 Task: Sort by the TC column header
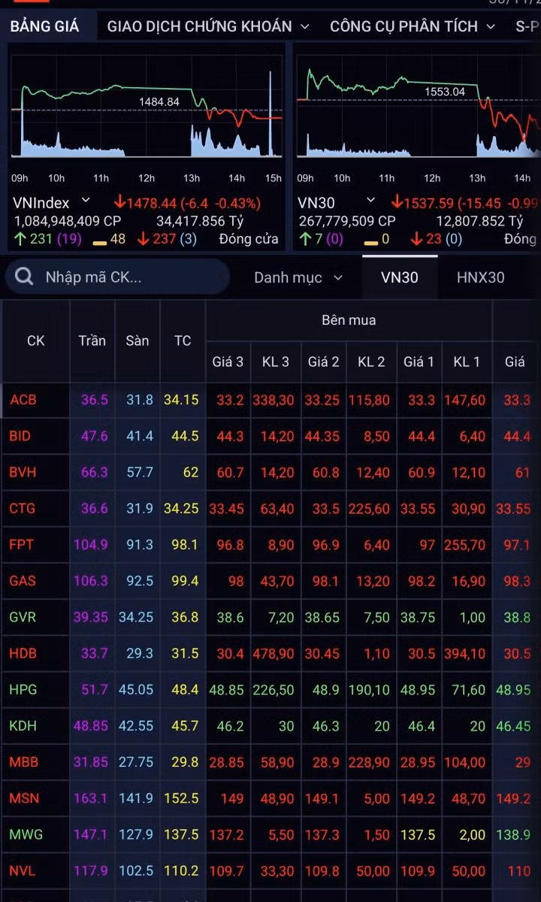pyautogui.click(x=183, y=341)
